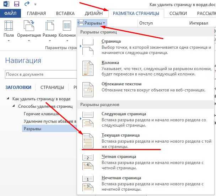Click the Размер page size icon
This screenshot has height=196, width=216.
pos(50,26)
